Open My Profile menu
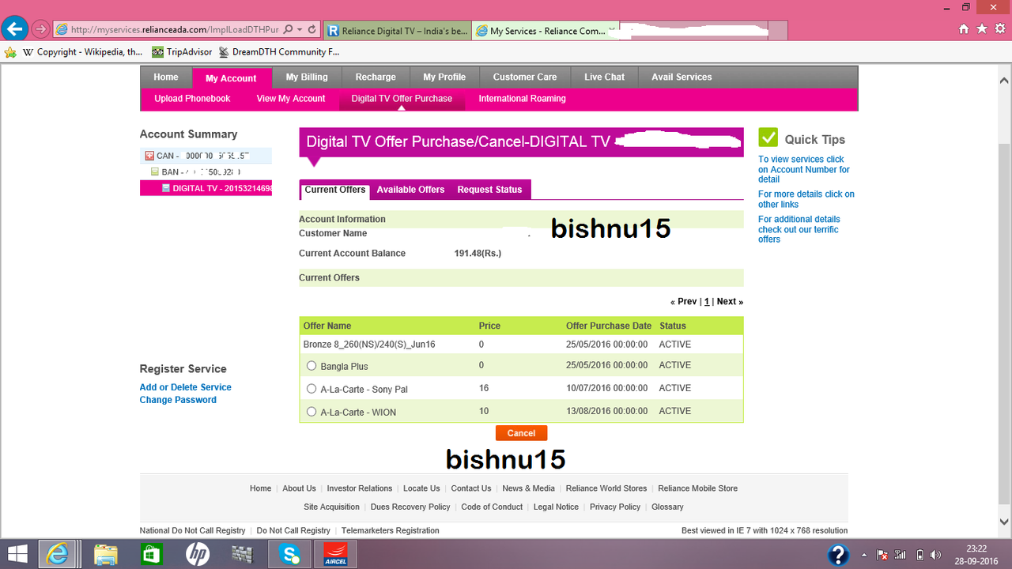 tap(444, 77)
